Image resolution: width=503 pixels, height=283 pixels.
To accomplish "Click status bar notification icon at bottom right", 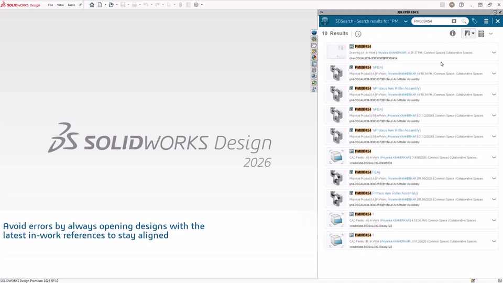I will tap(473, 281).
